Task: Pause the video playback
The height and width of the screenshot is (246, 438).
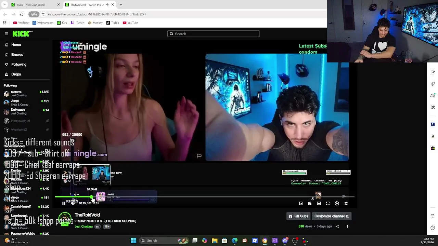Action: [x=64, y=203]
